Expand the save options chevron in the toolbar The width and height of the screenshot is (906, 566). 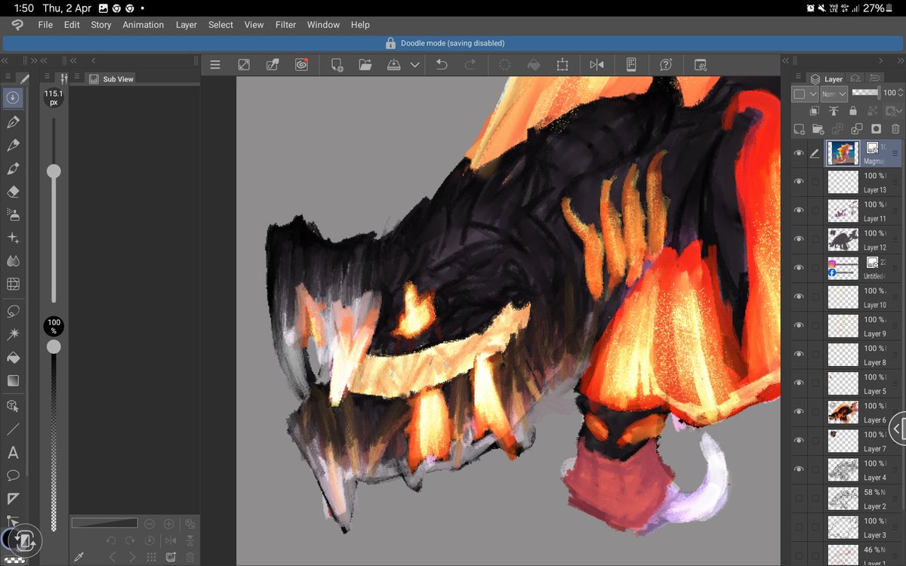(x=414, y=64)
